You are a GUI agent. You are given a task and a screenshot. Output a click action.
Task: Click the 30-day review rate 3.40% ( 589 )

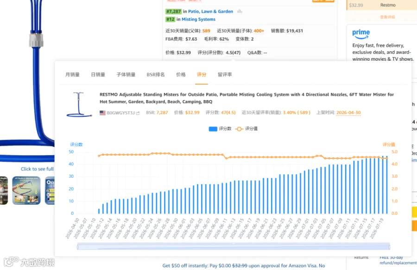click(297, 113)
